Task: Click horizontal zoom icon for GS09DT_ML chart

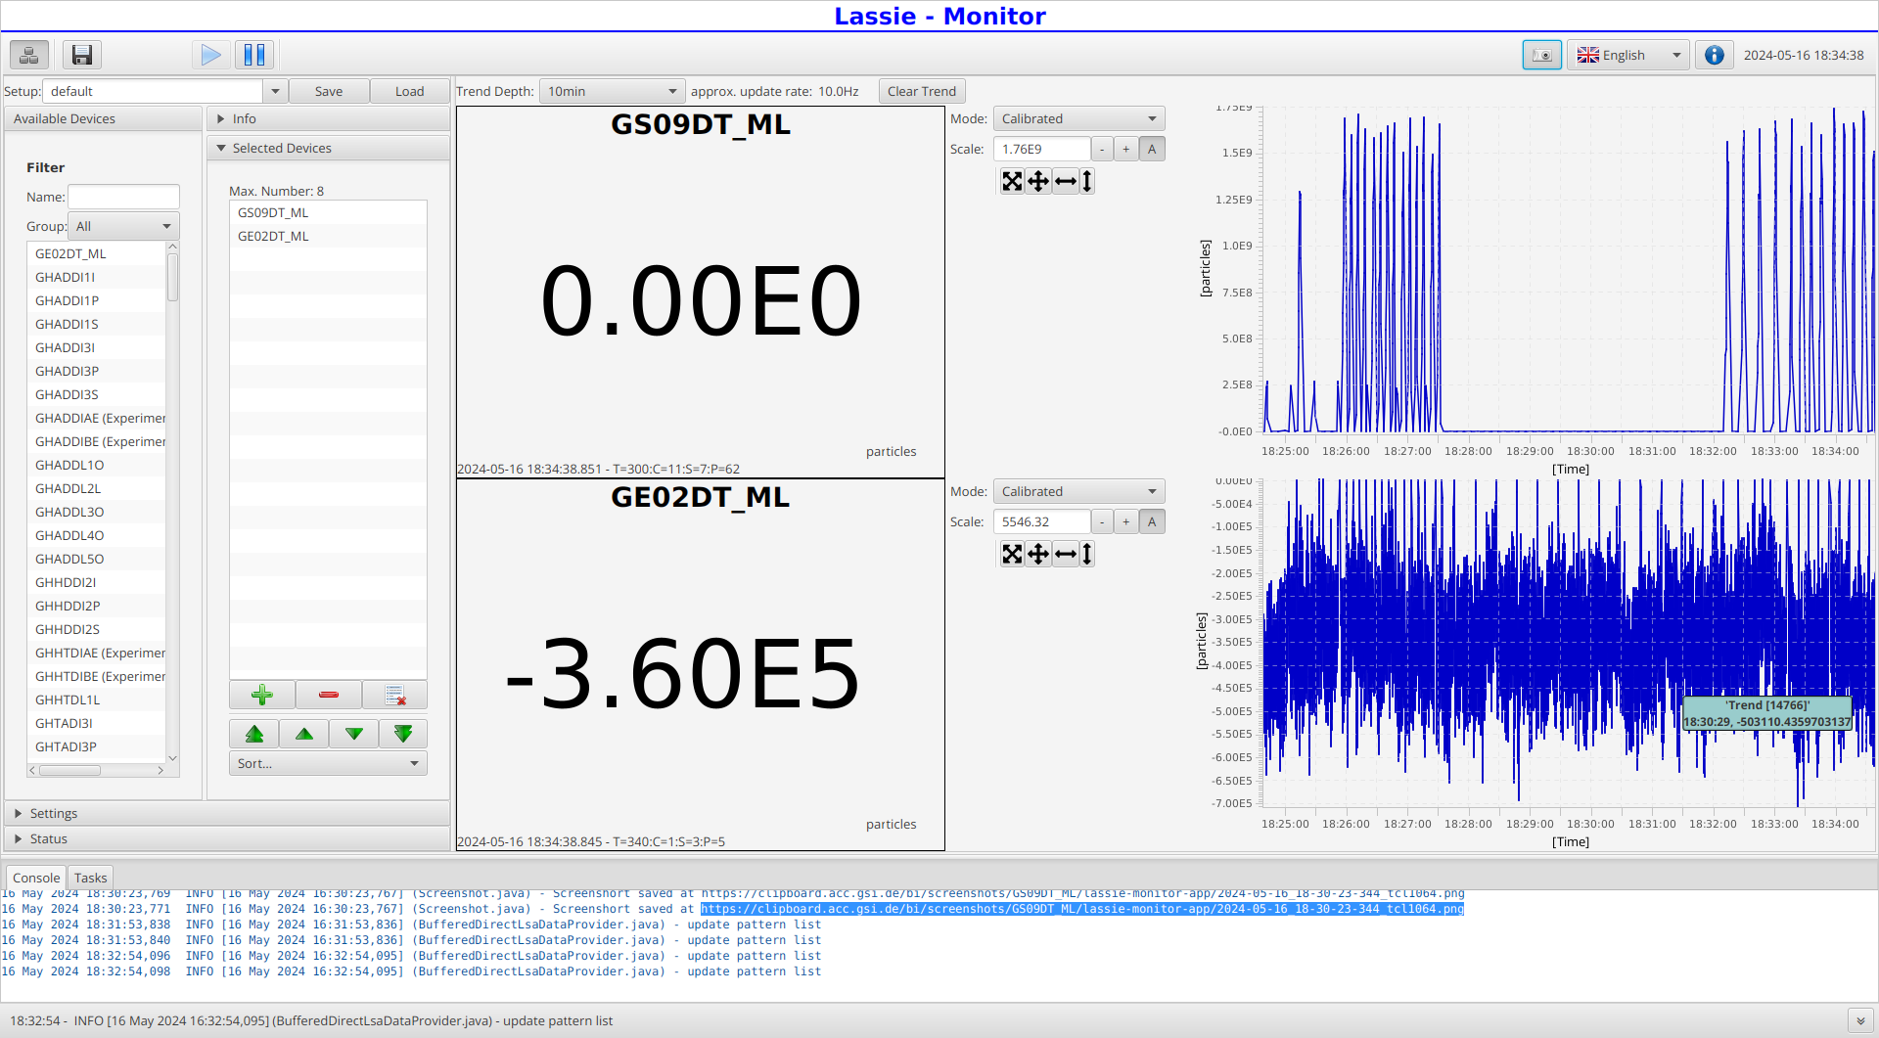Action: tap(1066, 181)
